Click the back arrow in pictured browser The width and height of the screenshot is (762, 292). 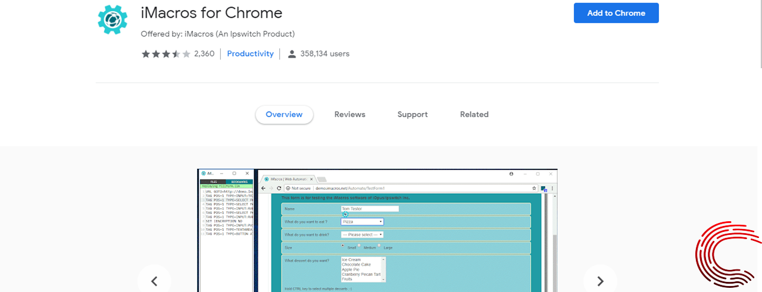tap(263, 188)
